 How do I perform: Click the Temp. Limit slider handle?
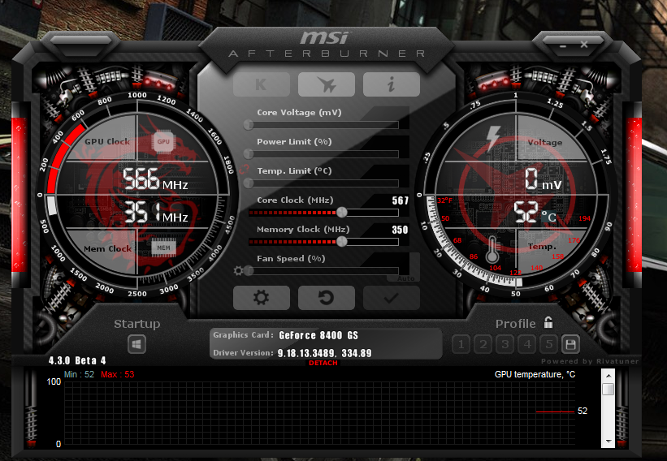point(249,183)
